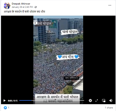
Task: Click the crowd video frame center
Action: click(58, 60)
